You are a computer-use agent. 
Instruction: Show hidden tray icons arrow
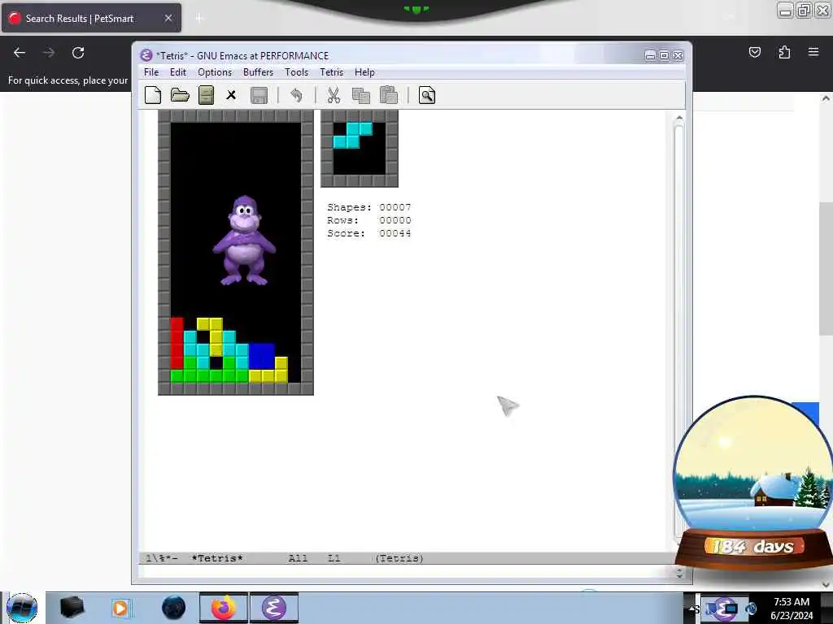[x=693, y=609]
